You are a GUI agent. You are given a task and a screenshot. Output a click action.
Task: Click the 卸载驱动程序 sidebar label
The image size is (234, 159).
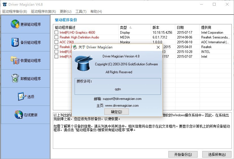click(31, 79)
